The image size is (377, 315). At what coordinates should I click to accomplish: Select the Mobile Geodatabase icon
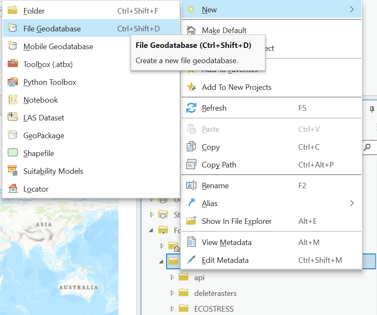(12, 47)
